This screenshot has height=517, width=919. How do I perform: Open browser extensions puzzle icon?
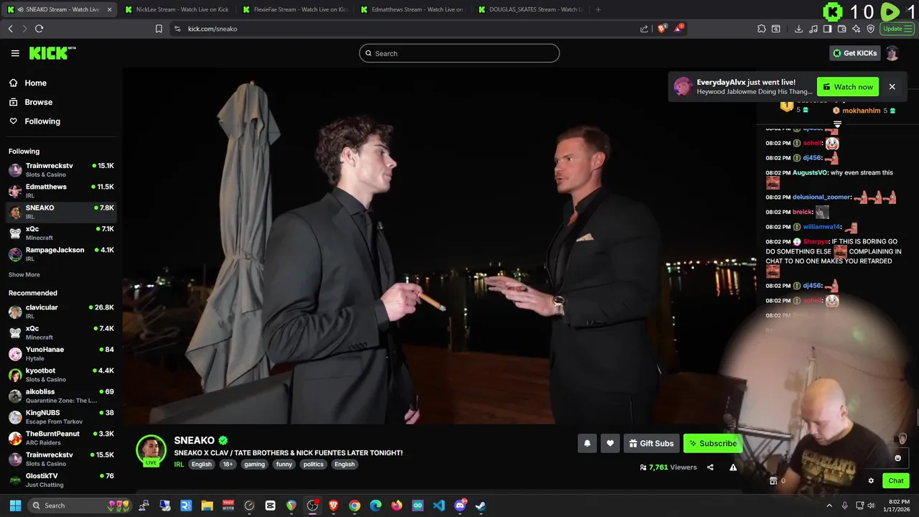point(761,29)
